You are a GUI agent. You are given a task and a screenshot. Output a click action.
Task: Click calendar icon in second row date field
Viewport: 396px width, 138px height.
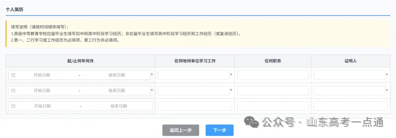coord(14,91)
